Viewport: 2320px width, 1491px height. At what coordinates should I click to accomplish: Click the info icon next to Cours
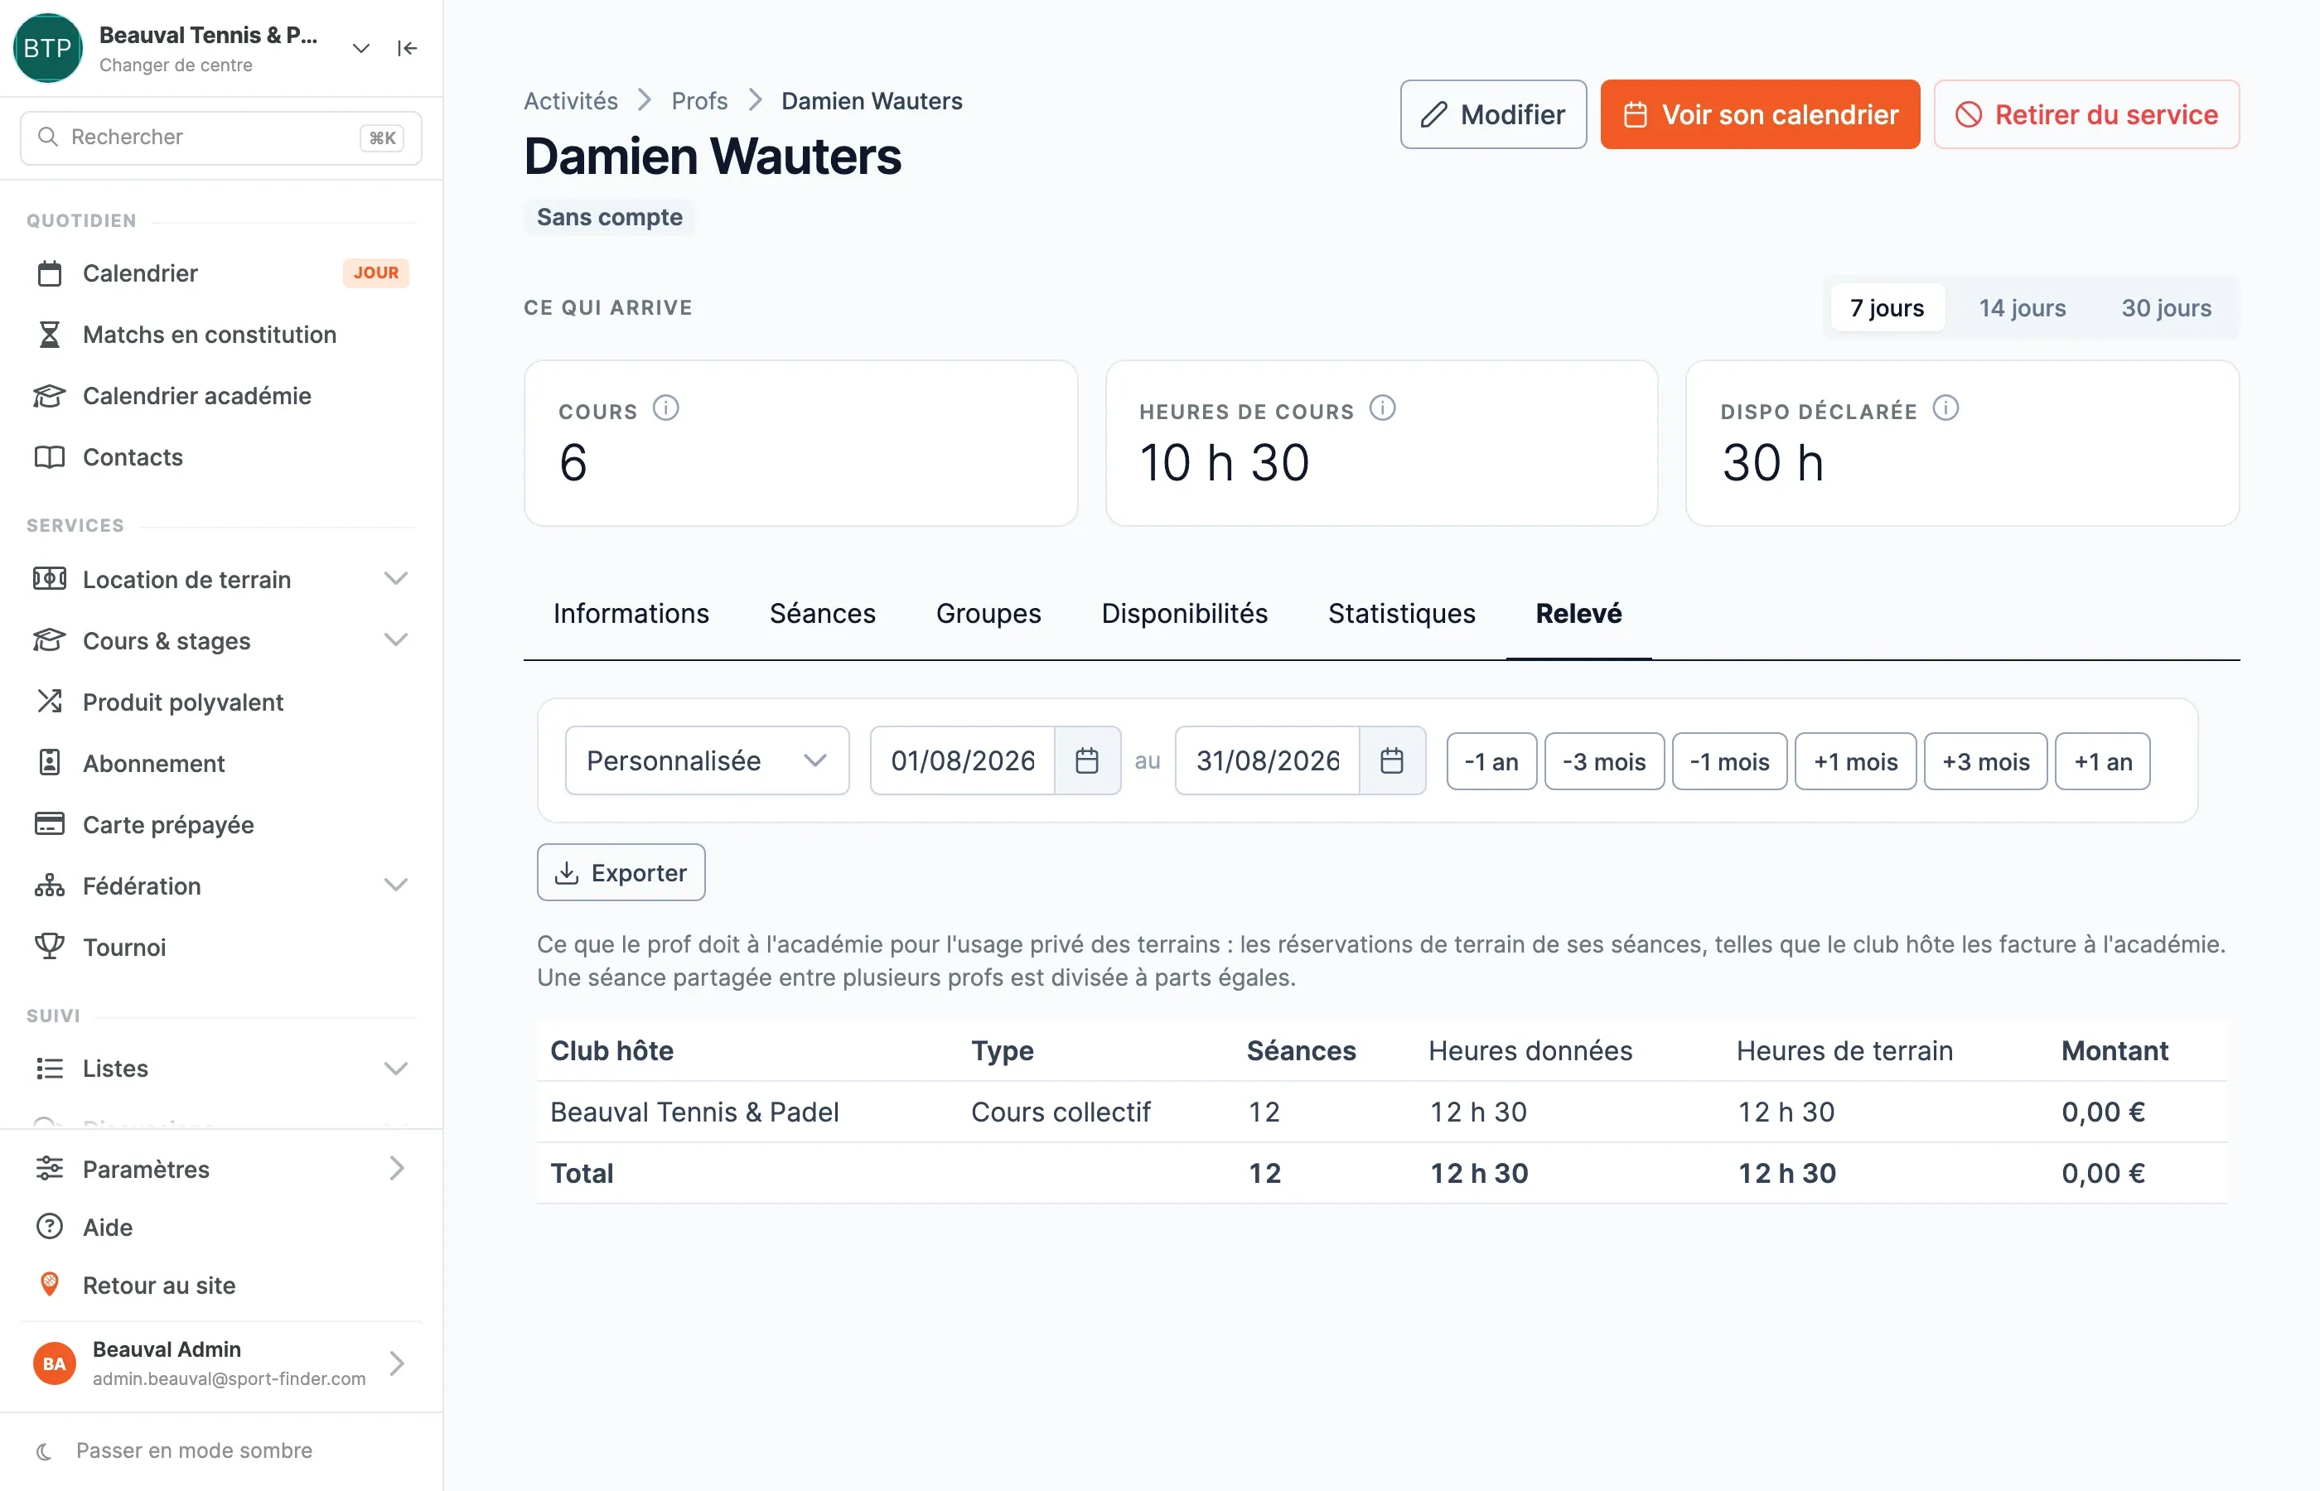666,408
